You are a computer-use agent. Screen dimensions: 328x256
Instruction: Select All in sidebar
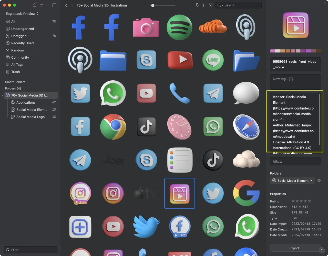[x=31, y=22]
